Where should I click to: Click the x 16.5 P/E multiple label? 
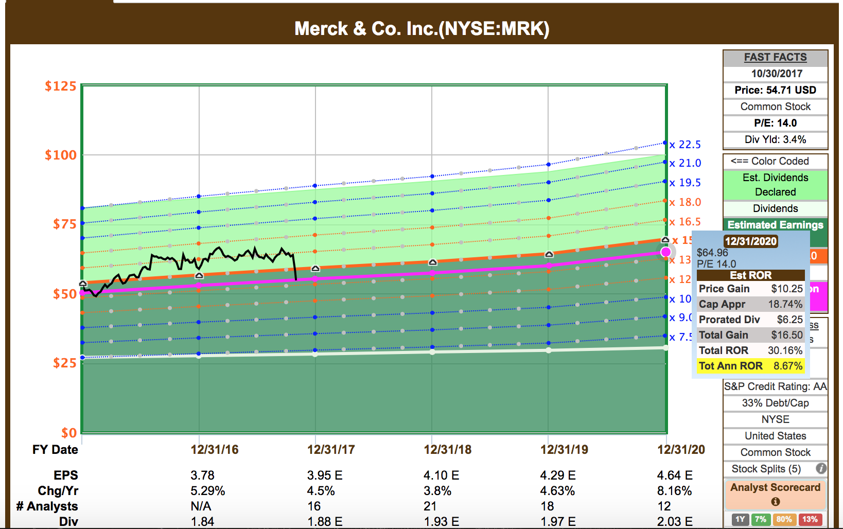[685, 222]
